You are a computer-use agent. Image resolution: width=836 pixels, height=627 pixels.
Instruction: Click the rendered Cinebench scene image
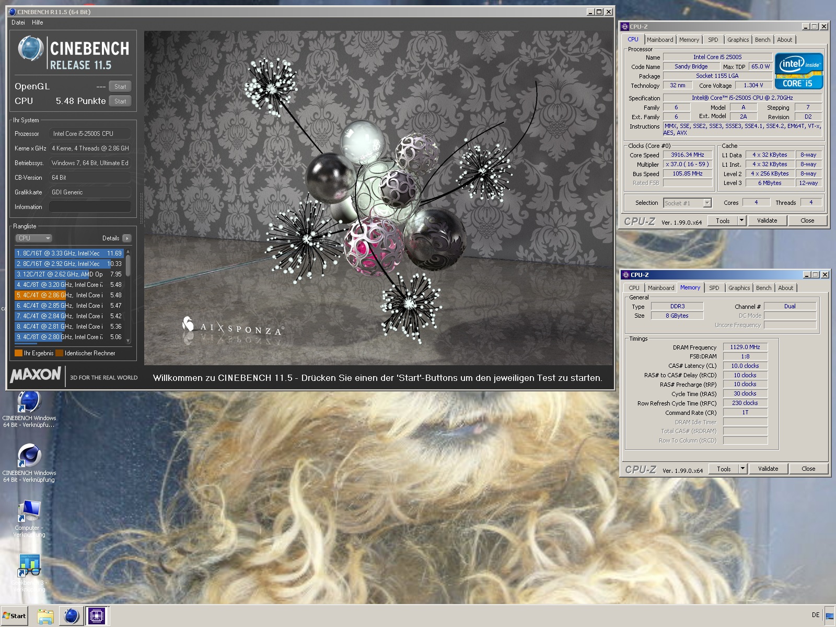[378, 198]
